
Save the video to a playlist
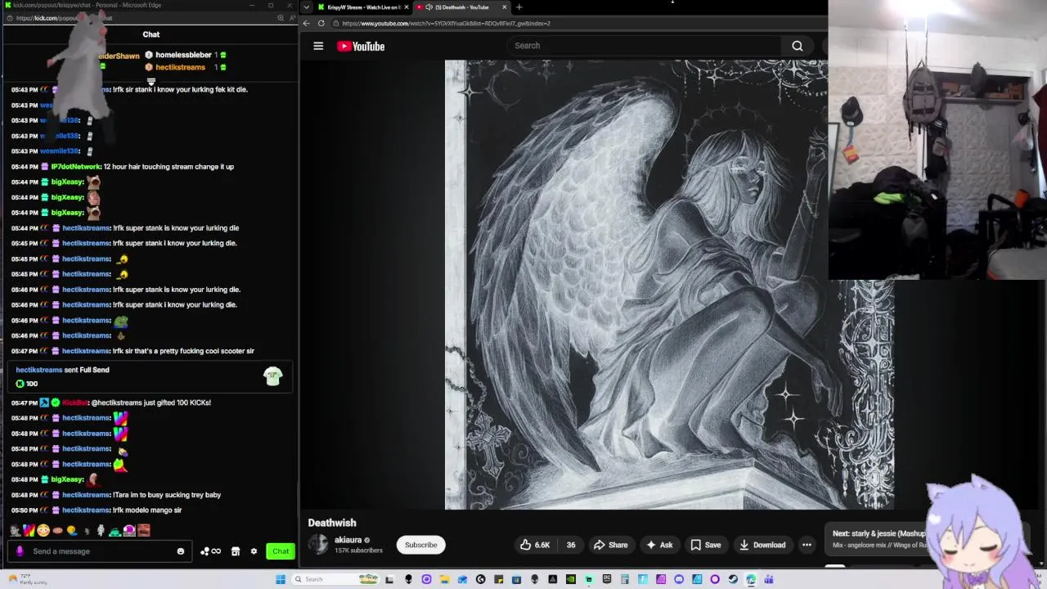705,545
